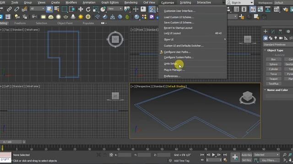
Task: Click the Select and Place icon
Action: [x=103, y=9]
